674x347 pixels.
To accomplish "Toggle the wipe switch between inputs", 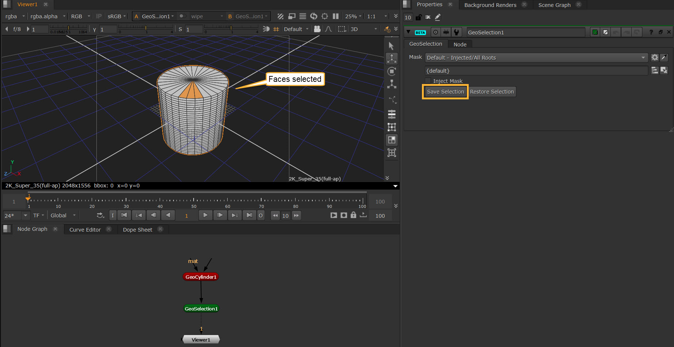I will point(183,16).
